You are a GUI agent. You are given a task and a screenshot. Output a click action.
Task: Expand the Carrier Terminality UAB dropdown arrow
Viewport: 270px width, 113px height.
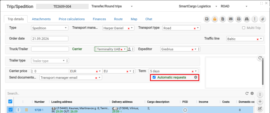125,49
